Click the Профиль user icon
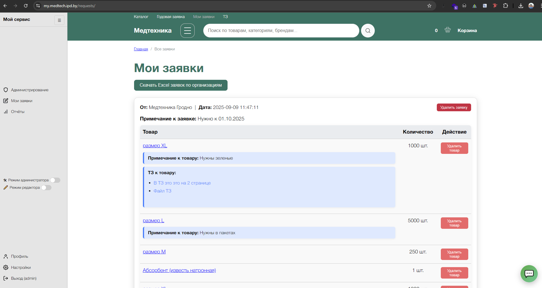The width and height of the screenshot is (542, 288). click(6, 256)
